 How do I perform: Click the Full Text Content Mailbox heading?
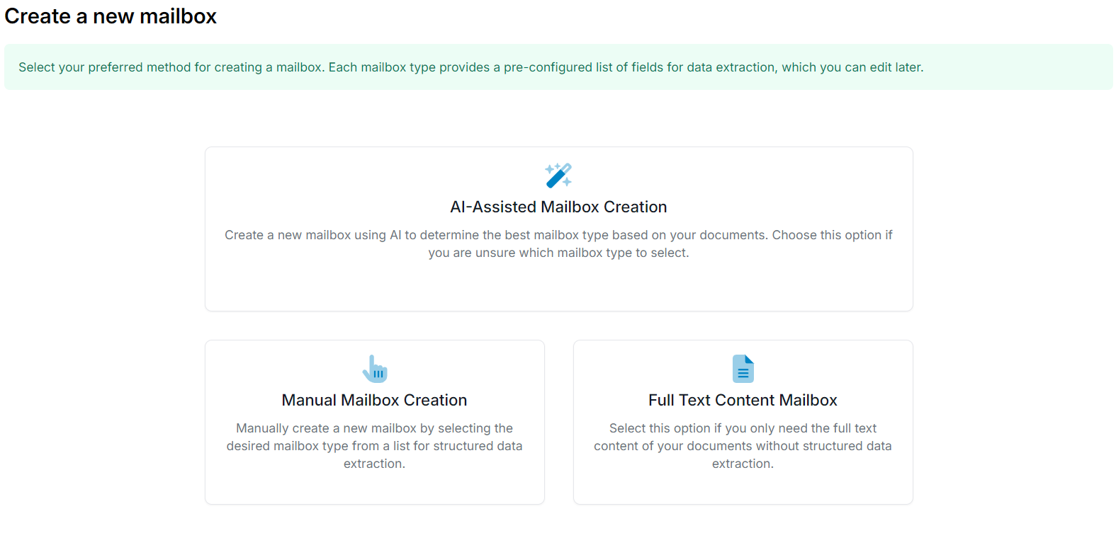[742, 399]
